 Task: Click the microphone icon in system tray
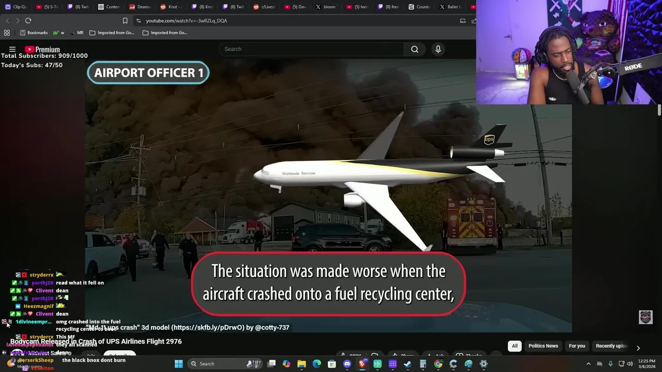pos(610,364)
